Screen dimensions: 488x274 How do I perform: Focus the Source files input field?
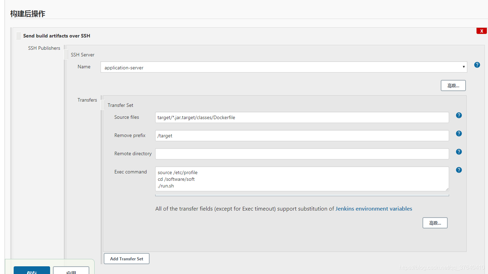point(302,117)
